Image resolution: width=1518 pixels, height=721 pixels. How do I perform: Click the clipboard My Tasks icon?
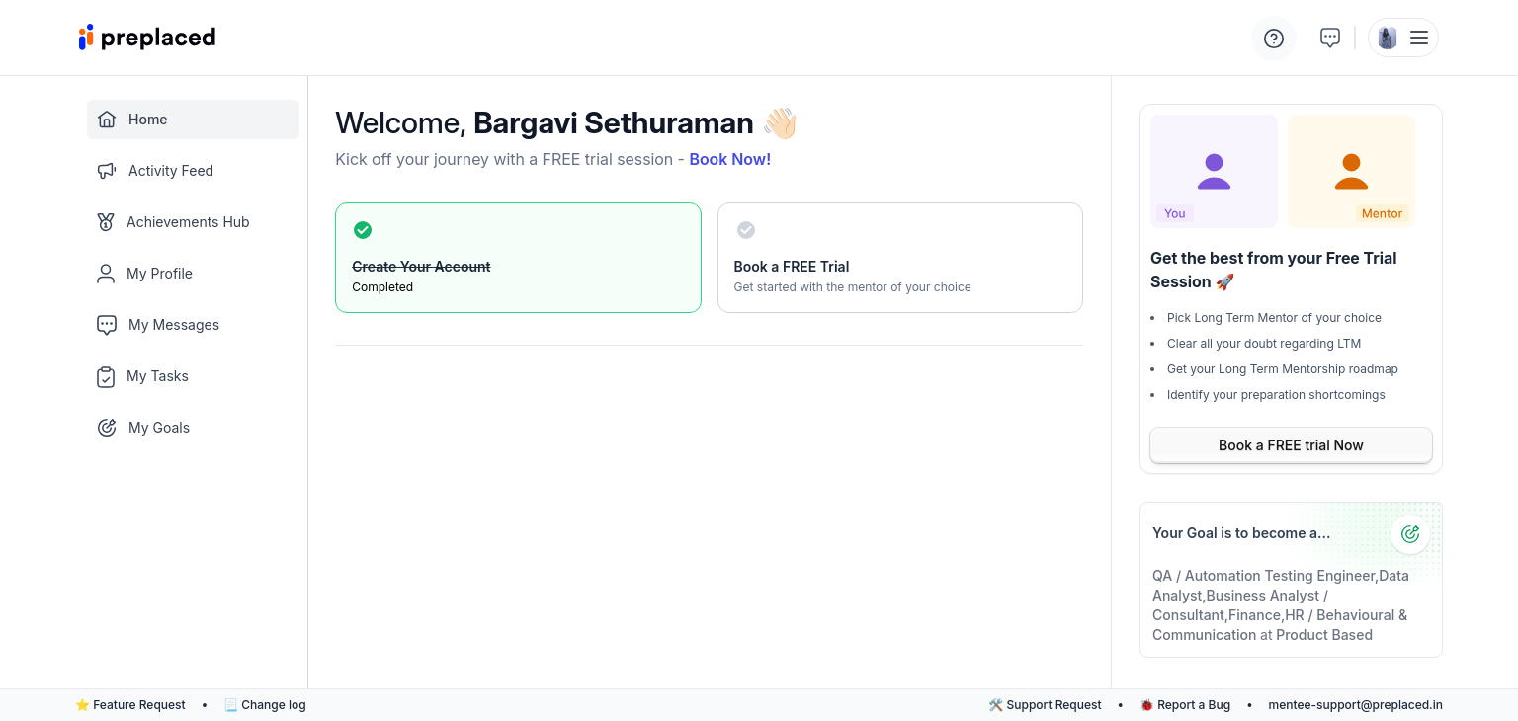pyautogui.click(x=106, y=376)
